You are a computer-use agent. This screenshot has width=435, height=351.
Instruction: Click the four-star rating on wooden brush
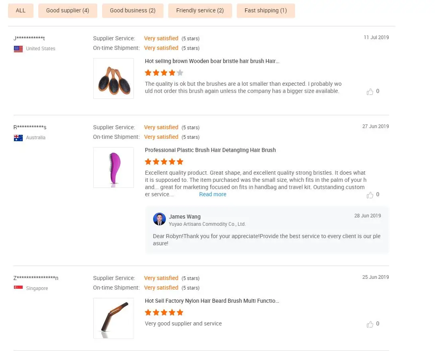coord(164,73)
